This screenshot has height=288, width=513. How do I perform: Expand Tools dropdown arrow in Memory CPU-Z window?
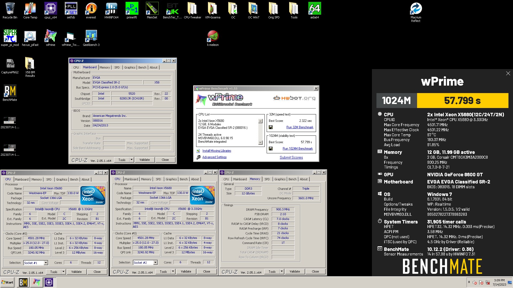pos(282,271)
